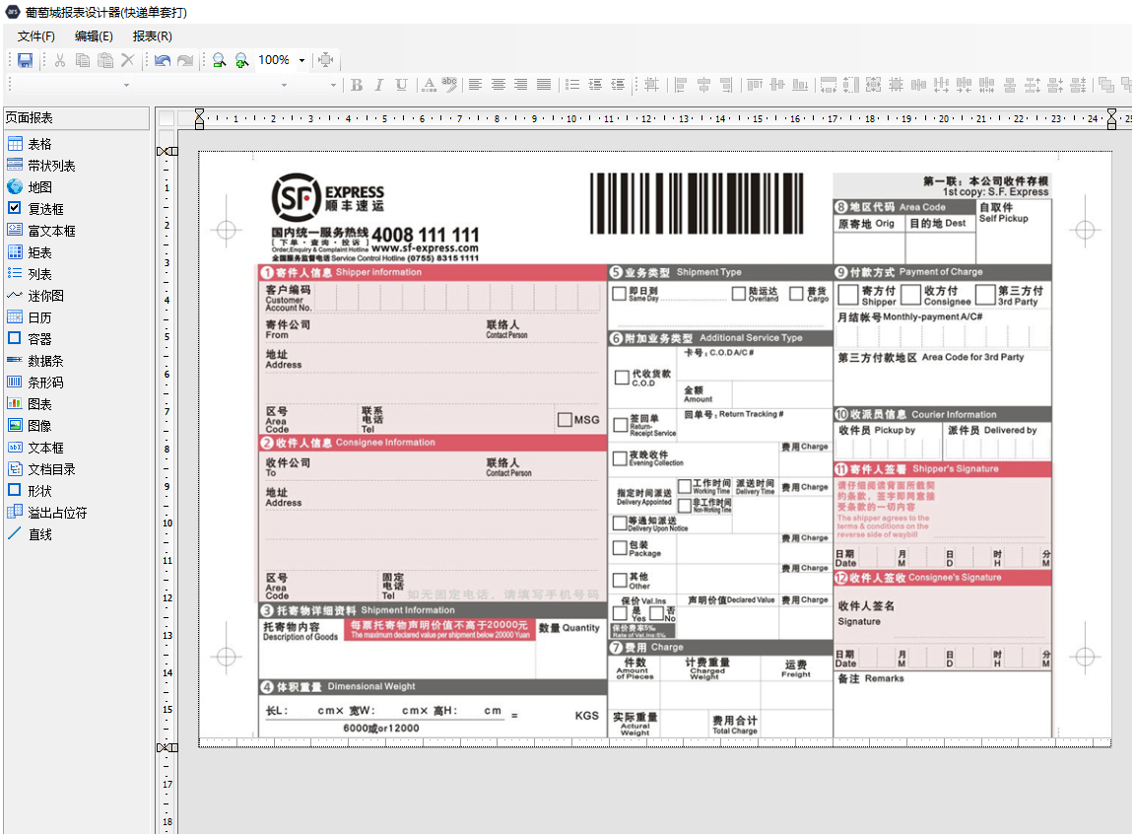The height and width of the screenshot is (837, 1135).
Task: Choose the 迷你图 sparkline tool
Action: (x=35, y=296)
